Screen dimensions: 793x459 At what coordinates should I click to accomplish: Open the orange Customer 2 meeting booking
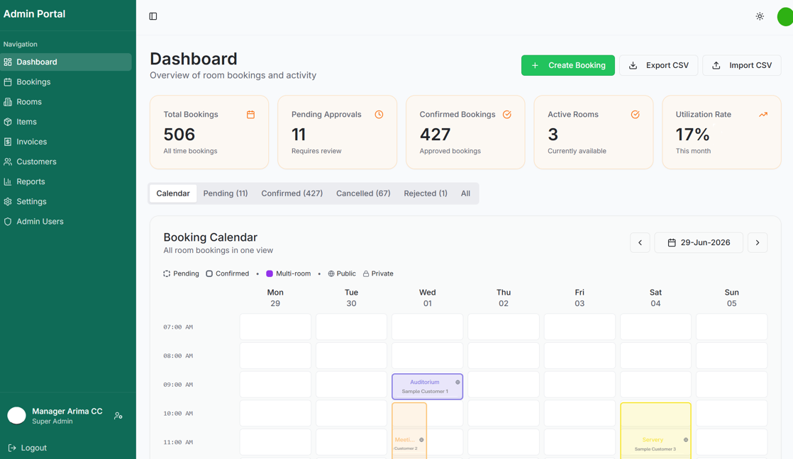pyautogui.click(x=409, y=430)
